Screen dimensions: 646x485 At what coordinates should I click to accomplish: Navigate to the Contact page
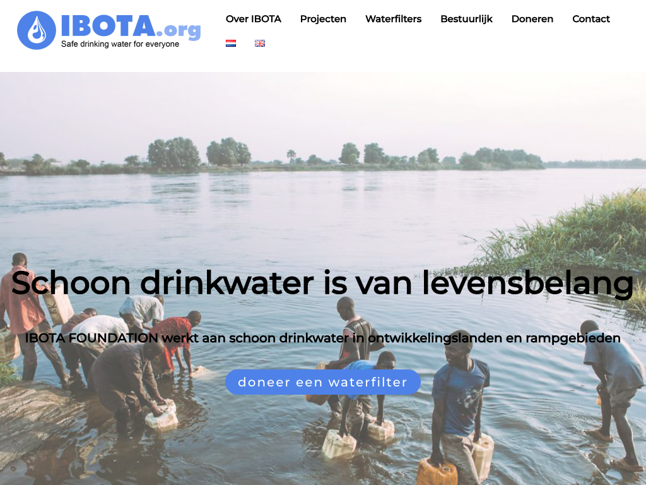(591, 19)
